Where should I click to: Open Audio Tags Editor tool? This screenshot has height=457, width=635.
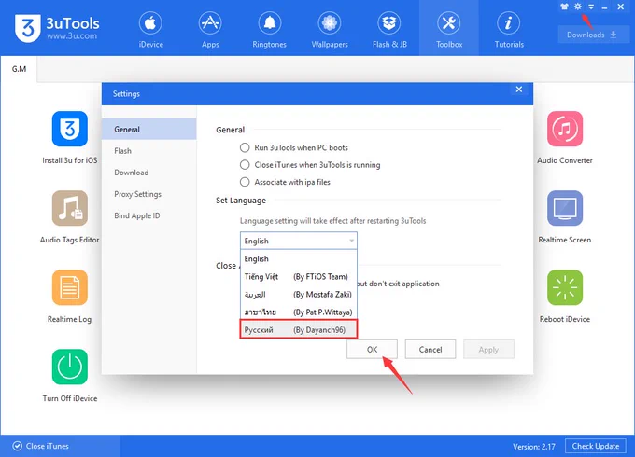click(x=70, y=217)
